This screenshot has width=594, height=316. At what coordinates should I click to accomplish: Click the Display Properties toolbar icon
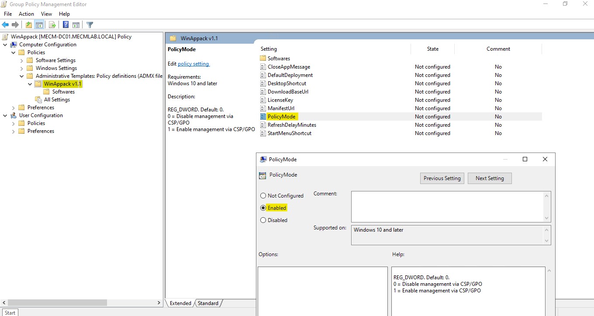76,24
